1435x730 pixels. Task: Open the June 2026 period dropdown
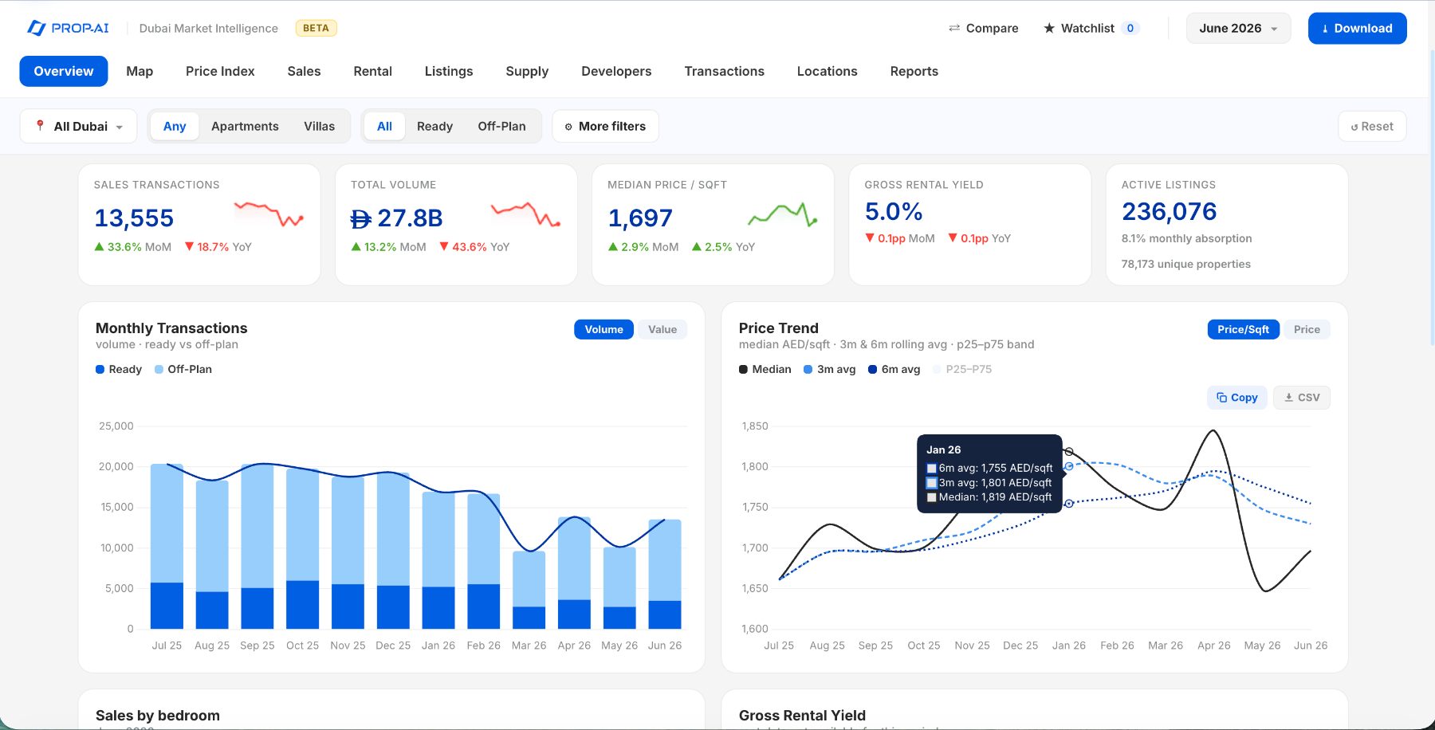coord(1238,28)
